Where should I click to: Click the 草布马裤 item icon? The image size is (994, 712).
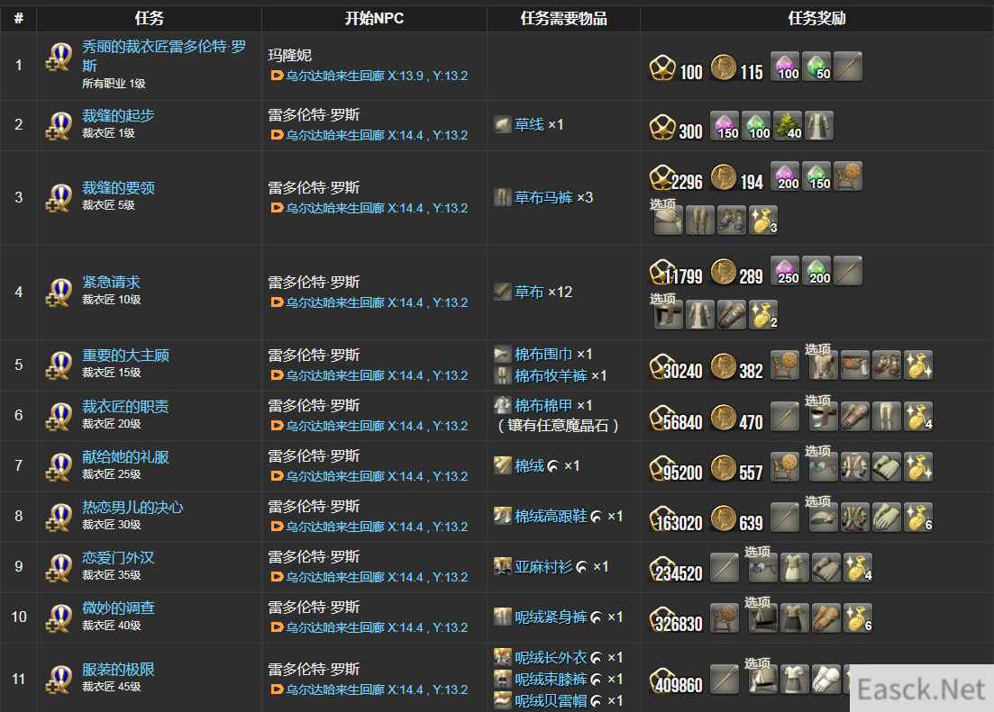tap(503, 198)
